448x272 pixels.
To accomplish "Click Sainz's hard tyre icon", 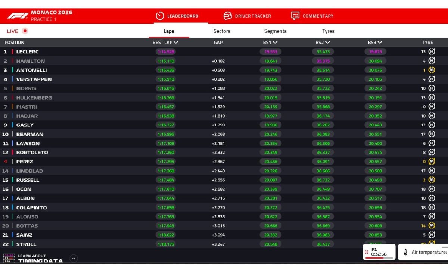I will click(432, 235).
